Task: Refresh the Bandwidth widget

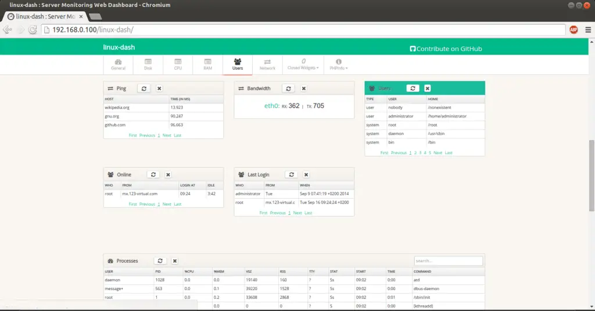Action: [x=288, y=88]
